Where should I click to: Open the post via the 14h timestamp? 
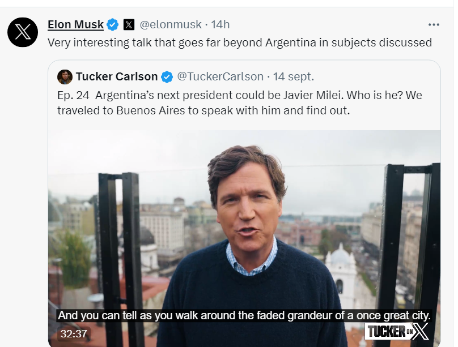coord(220,24)
